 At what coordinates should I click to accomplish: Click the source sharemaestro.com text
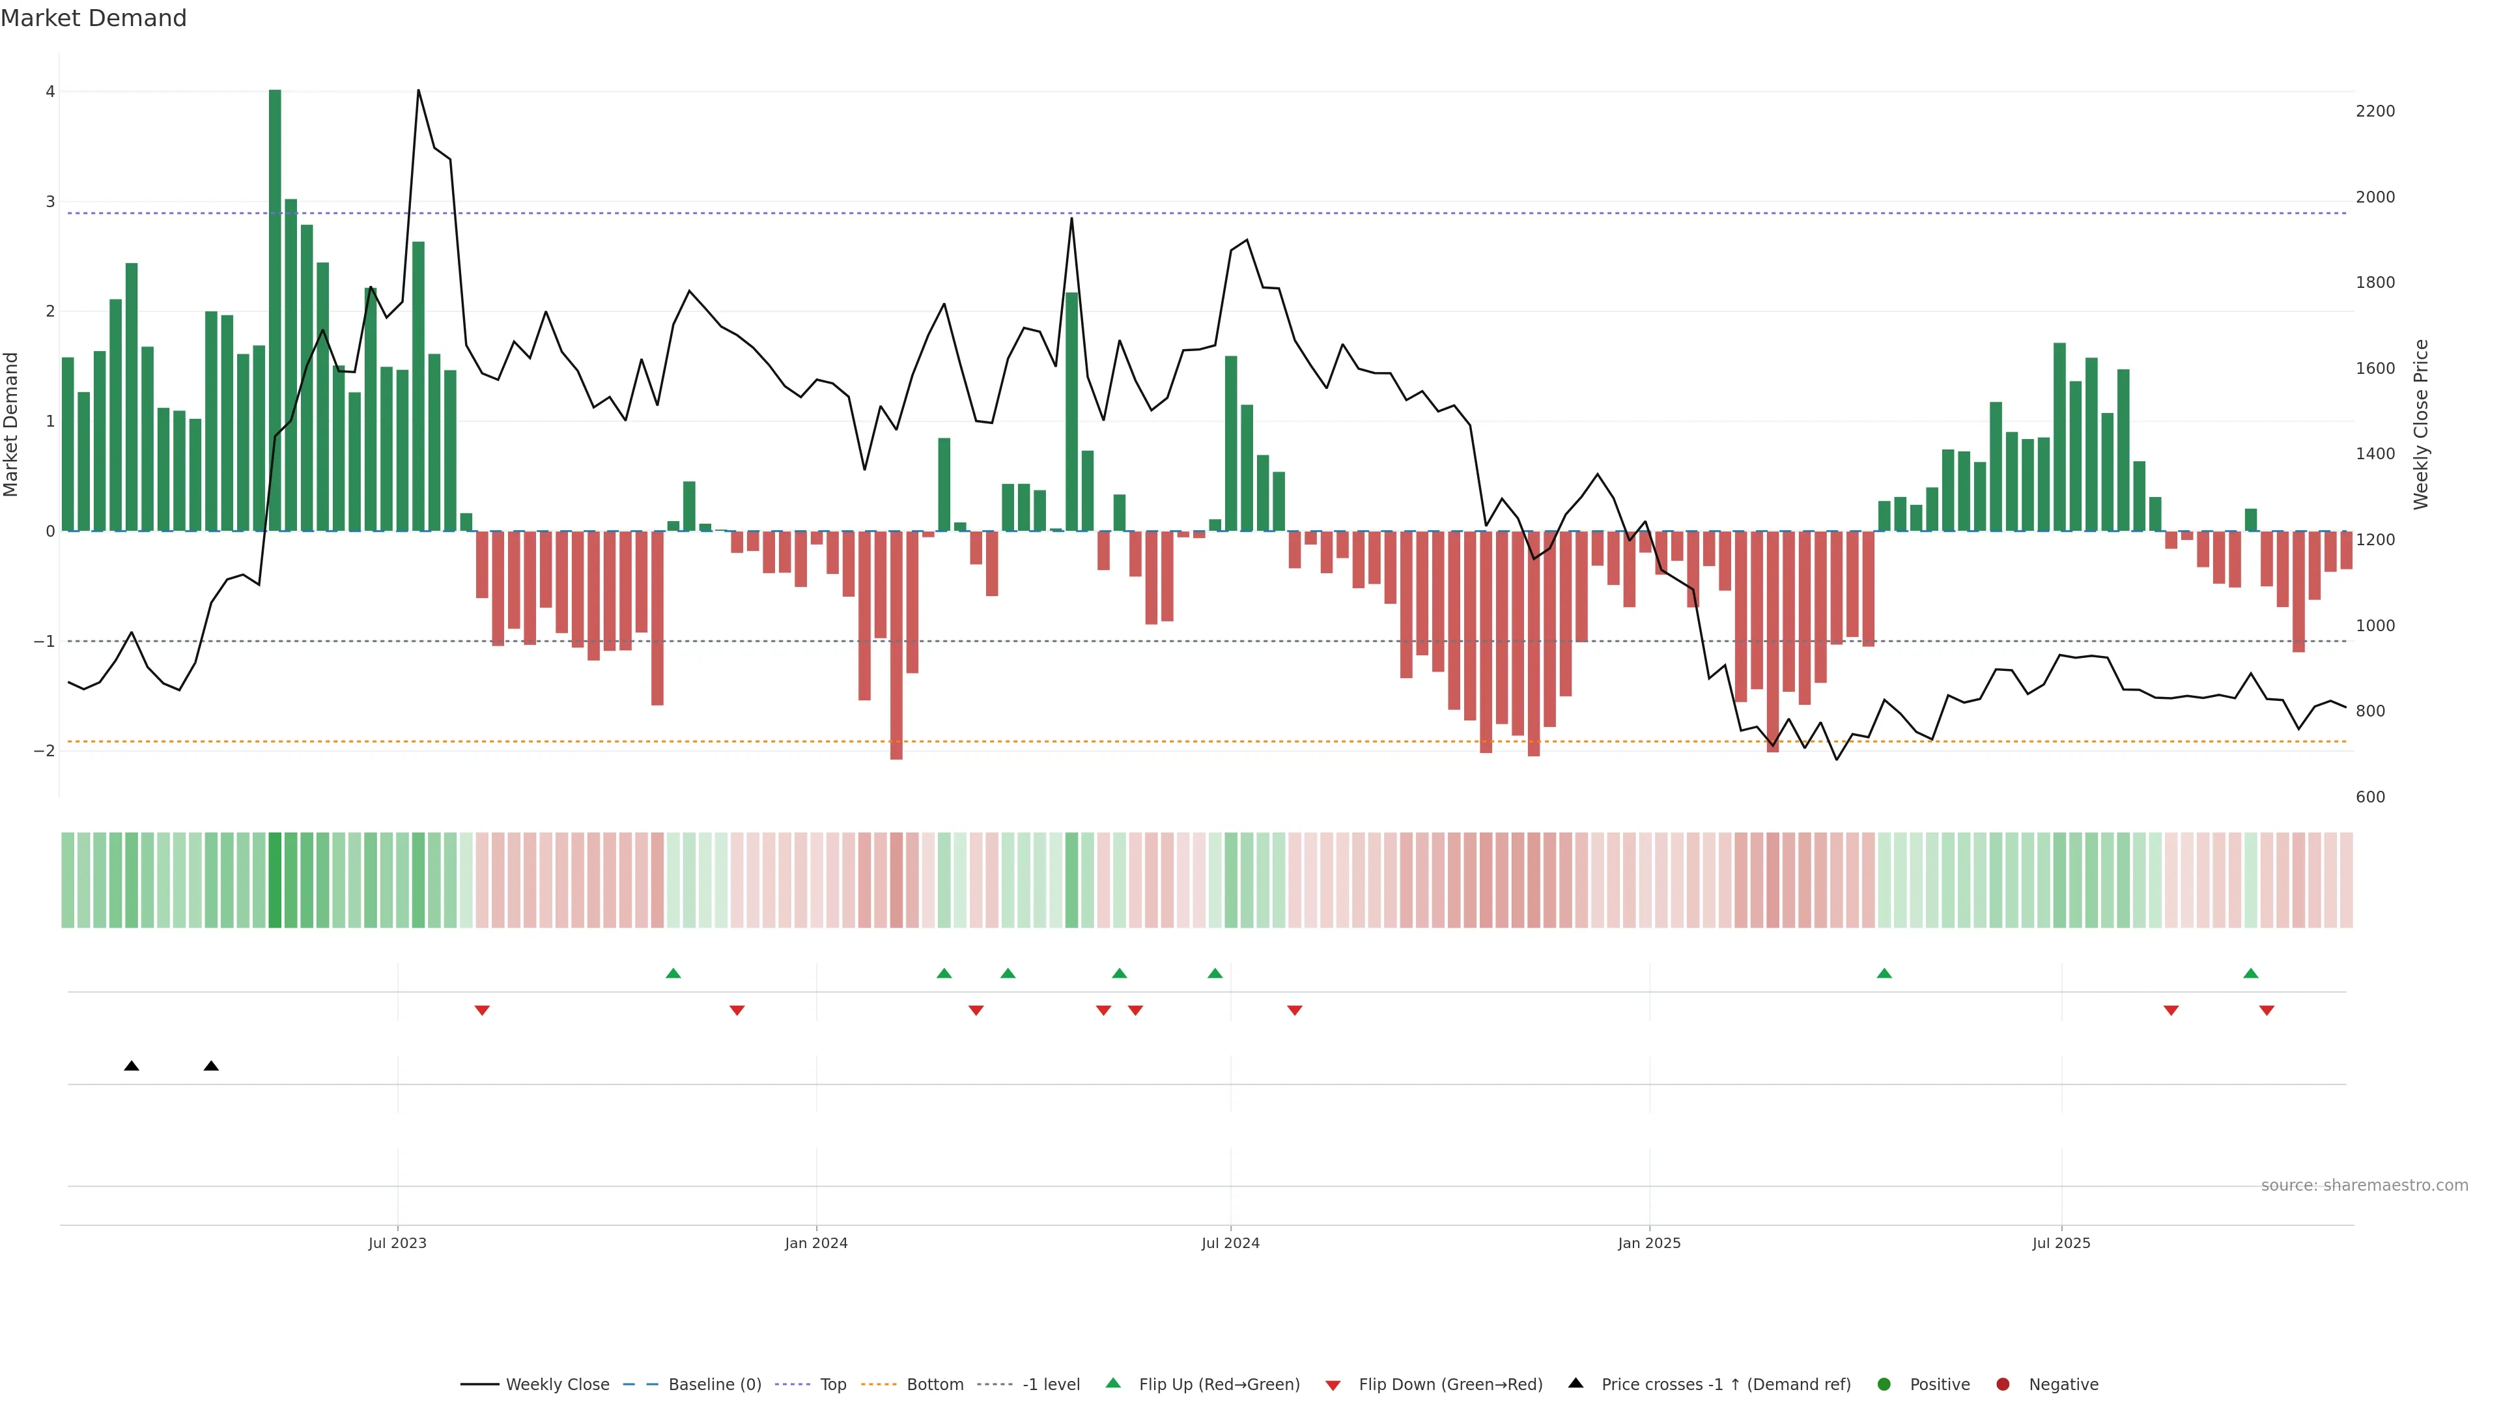pos(2364,1186)
